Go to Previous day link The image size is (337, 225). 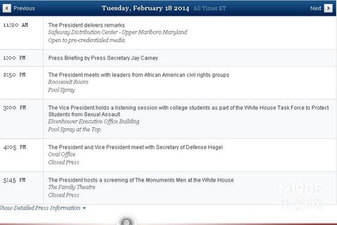pyautogui.click(x=25, y=9)
